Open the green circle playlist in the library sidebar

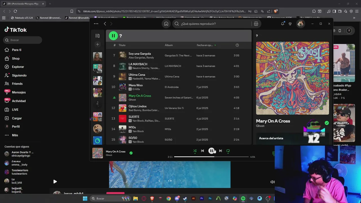tap(98, 140)
